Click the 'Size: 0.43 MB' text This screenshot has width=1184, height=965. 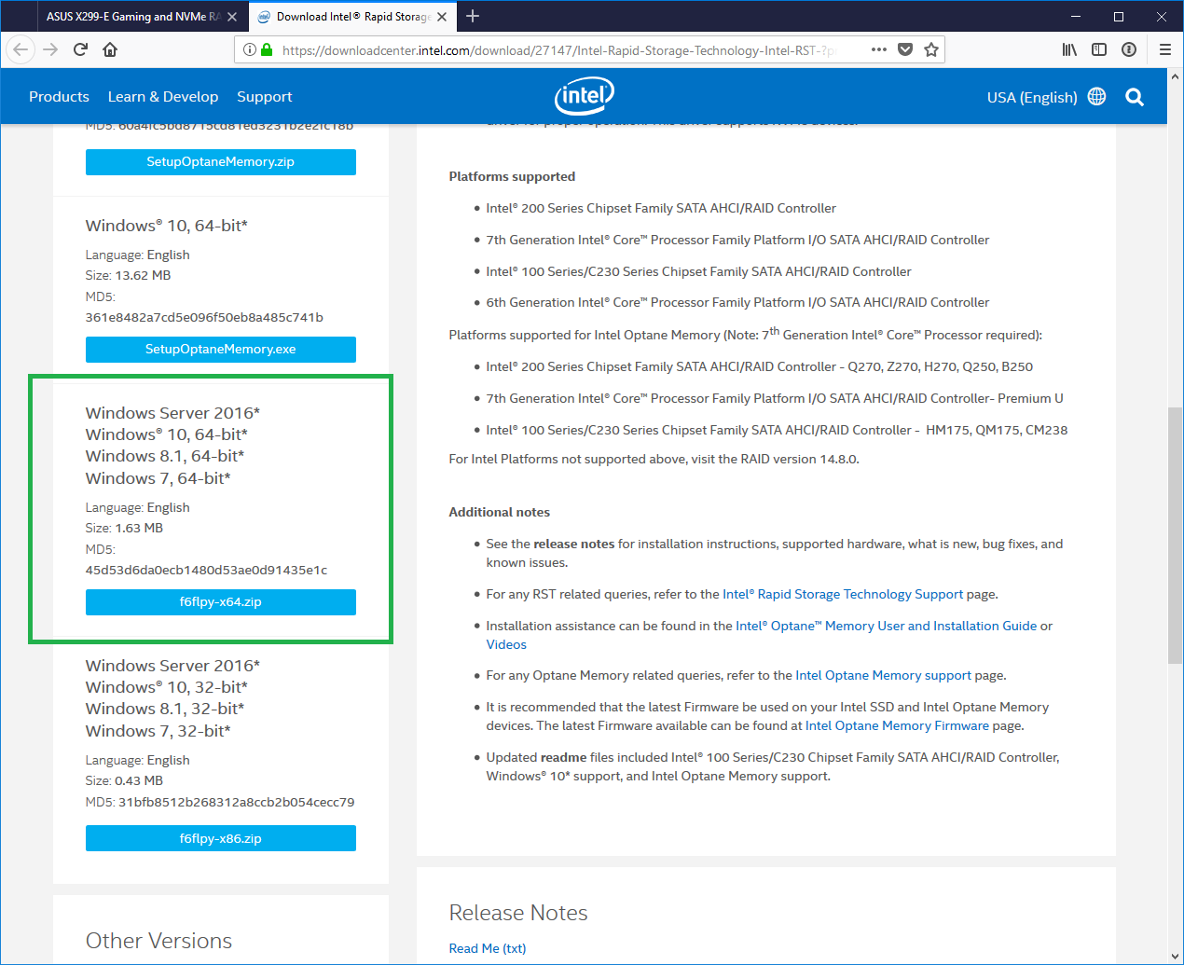tap(124, 780)
